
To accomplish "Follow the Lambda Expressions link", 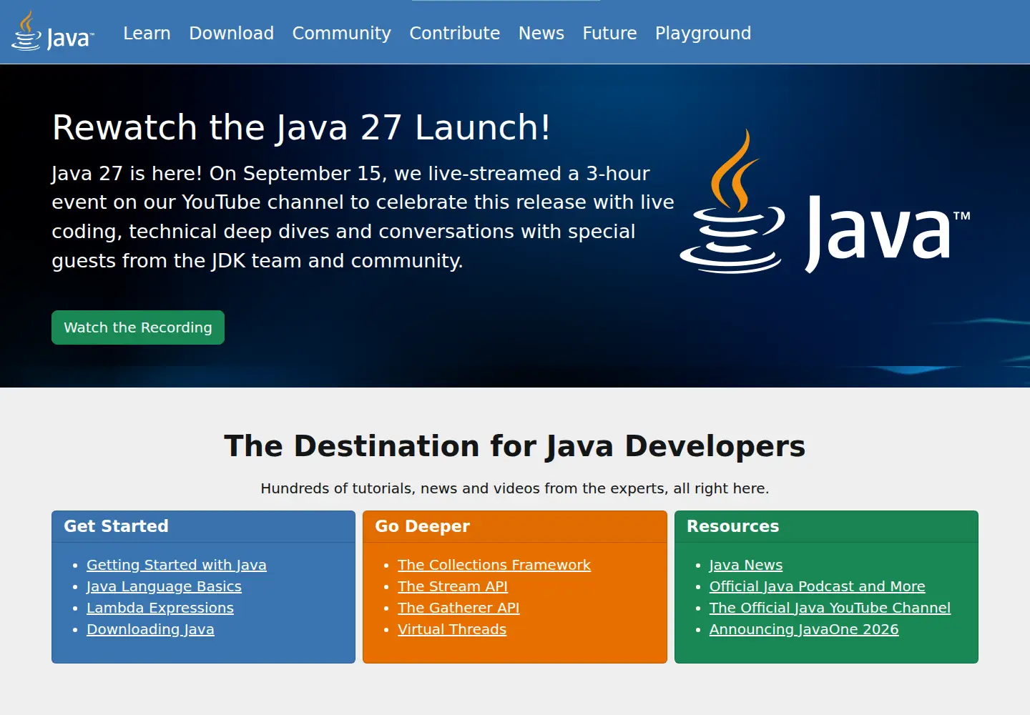I will 160,608.
